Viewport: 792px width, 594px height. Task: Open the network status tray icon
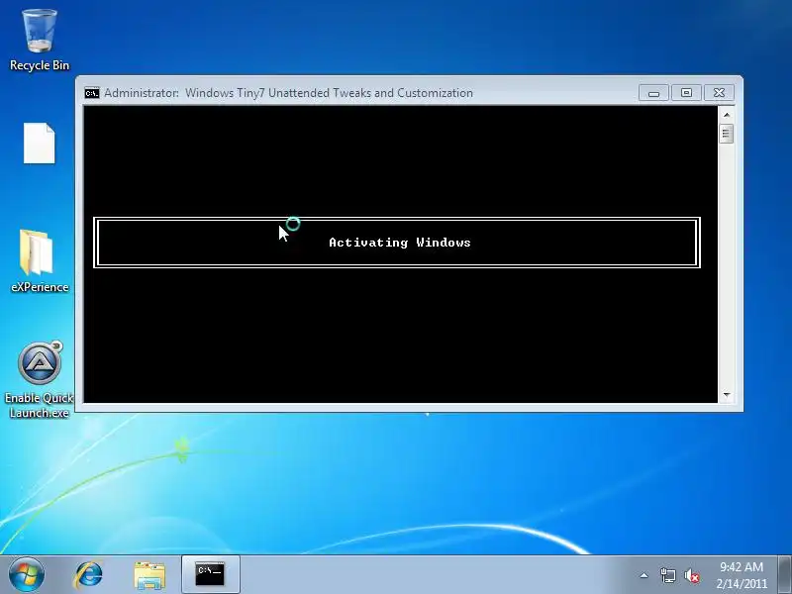[x=667, y=575]
